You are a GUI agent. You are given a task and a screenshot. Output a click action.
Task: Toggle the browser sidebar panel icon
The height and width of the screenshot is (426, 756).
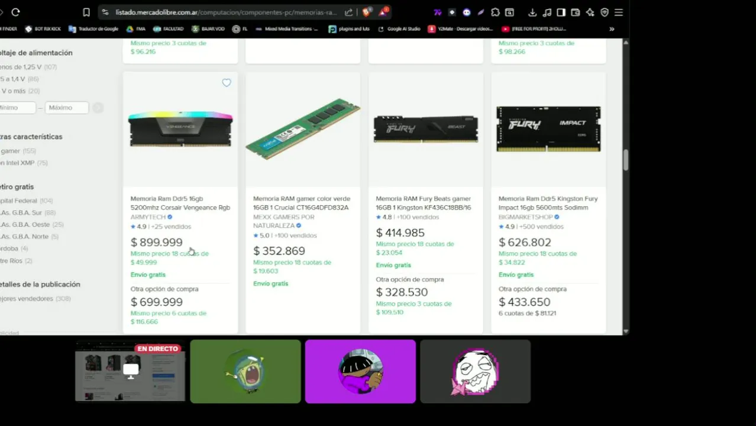(561, 12)
